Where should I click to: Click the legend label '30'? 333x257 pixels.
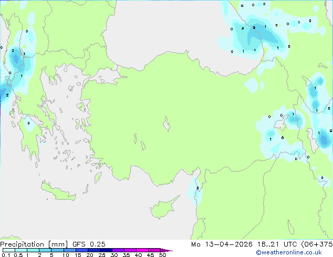pos(114,255)
